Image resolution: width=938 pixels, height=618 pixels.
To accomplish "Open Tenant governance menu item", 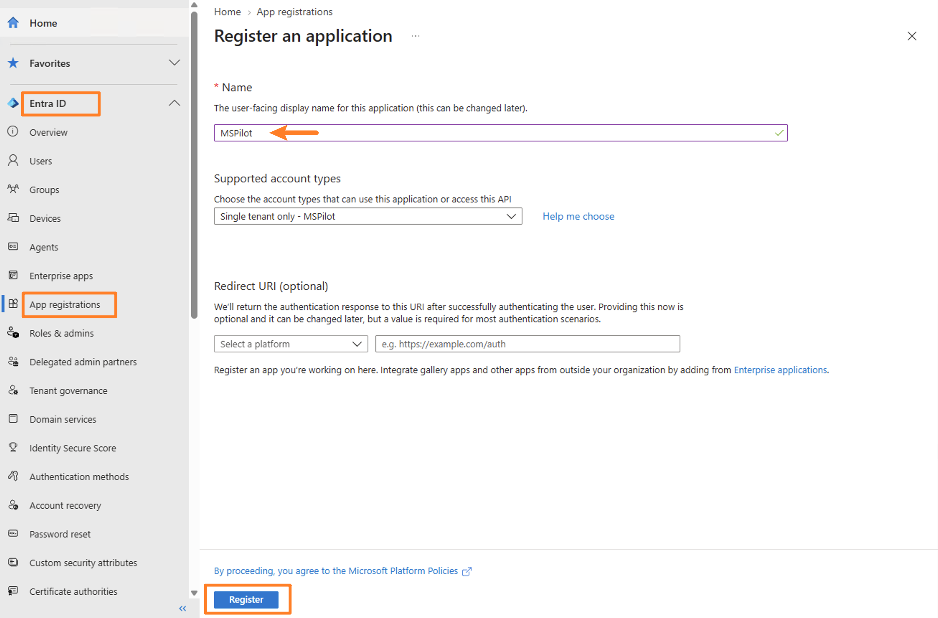I will pyautogui.click(x=68, y=391).
